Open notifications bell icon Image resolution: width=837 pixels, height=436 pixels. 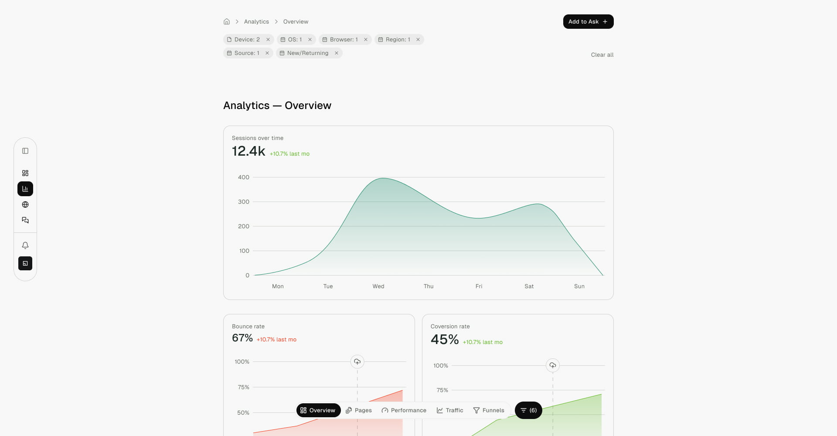click(25, 245)
